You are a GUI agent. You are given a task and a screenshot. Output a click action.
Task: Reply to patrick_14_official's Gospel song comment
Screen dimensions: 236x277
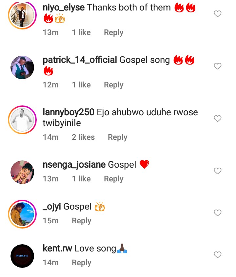(x=113, y=85)
